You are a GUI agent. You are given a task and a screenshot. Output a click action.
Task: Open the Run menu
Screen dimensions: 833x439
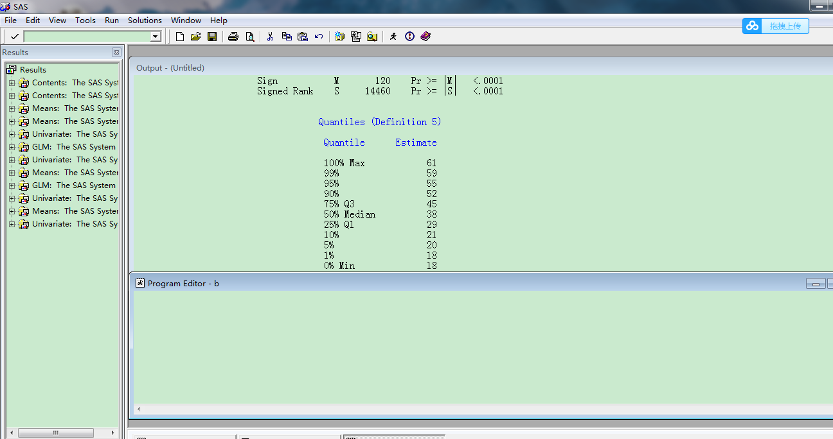(x=112, y=21)
